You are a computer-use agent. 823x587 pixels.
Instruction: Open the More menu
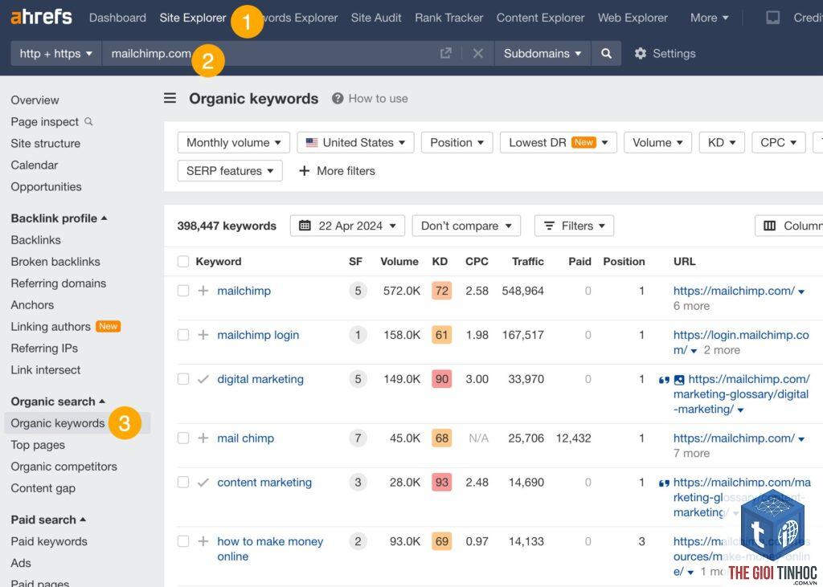click(709, 18)
